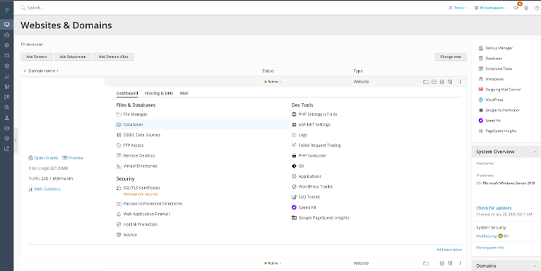Click the Add description link

(x=449, y=250)
